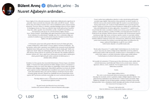Screen dimensions: 152x101
Task: Open the three-dot more options menu
Action: pos(147,6)
